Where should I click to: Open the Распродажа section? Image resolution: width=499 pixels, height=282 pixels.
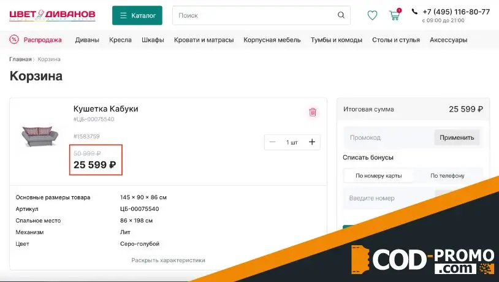coord(43,40)
